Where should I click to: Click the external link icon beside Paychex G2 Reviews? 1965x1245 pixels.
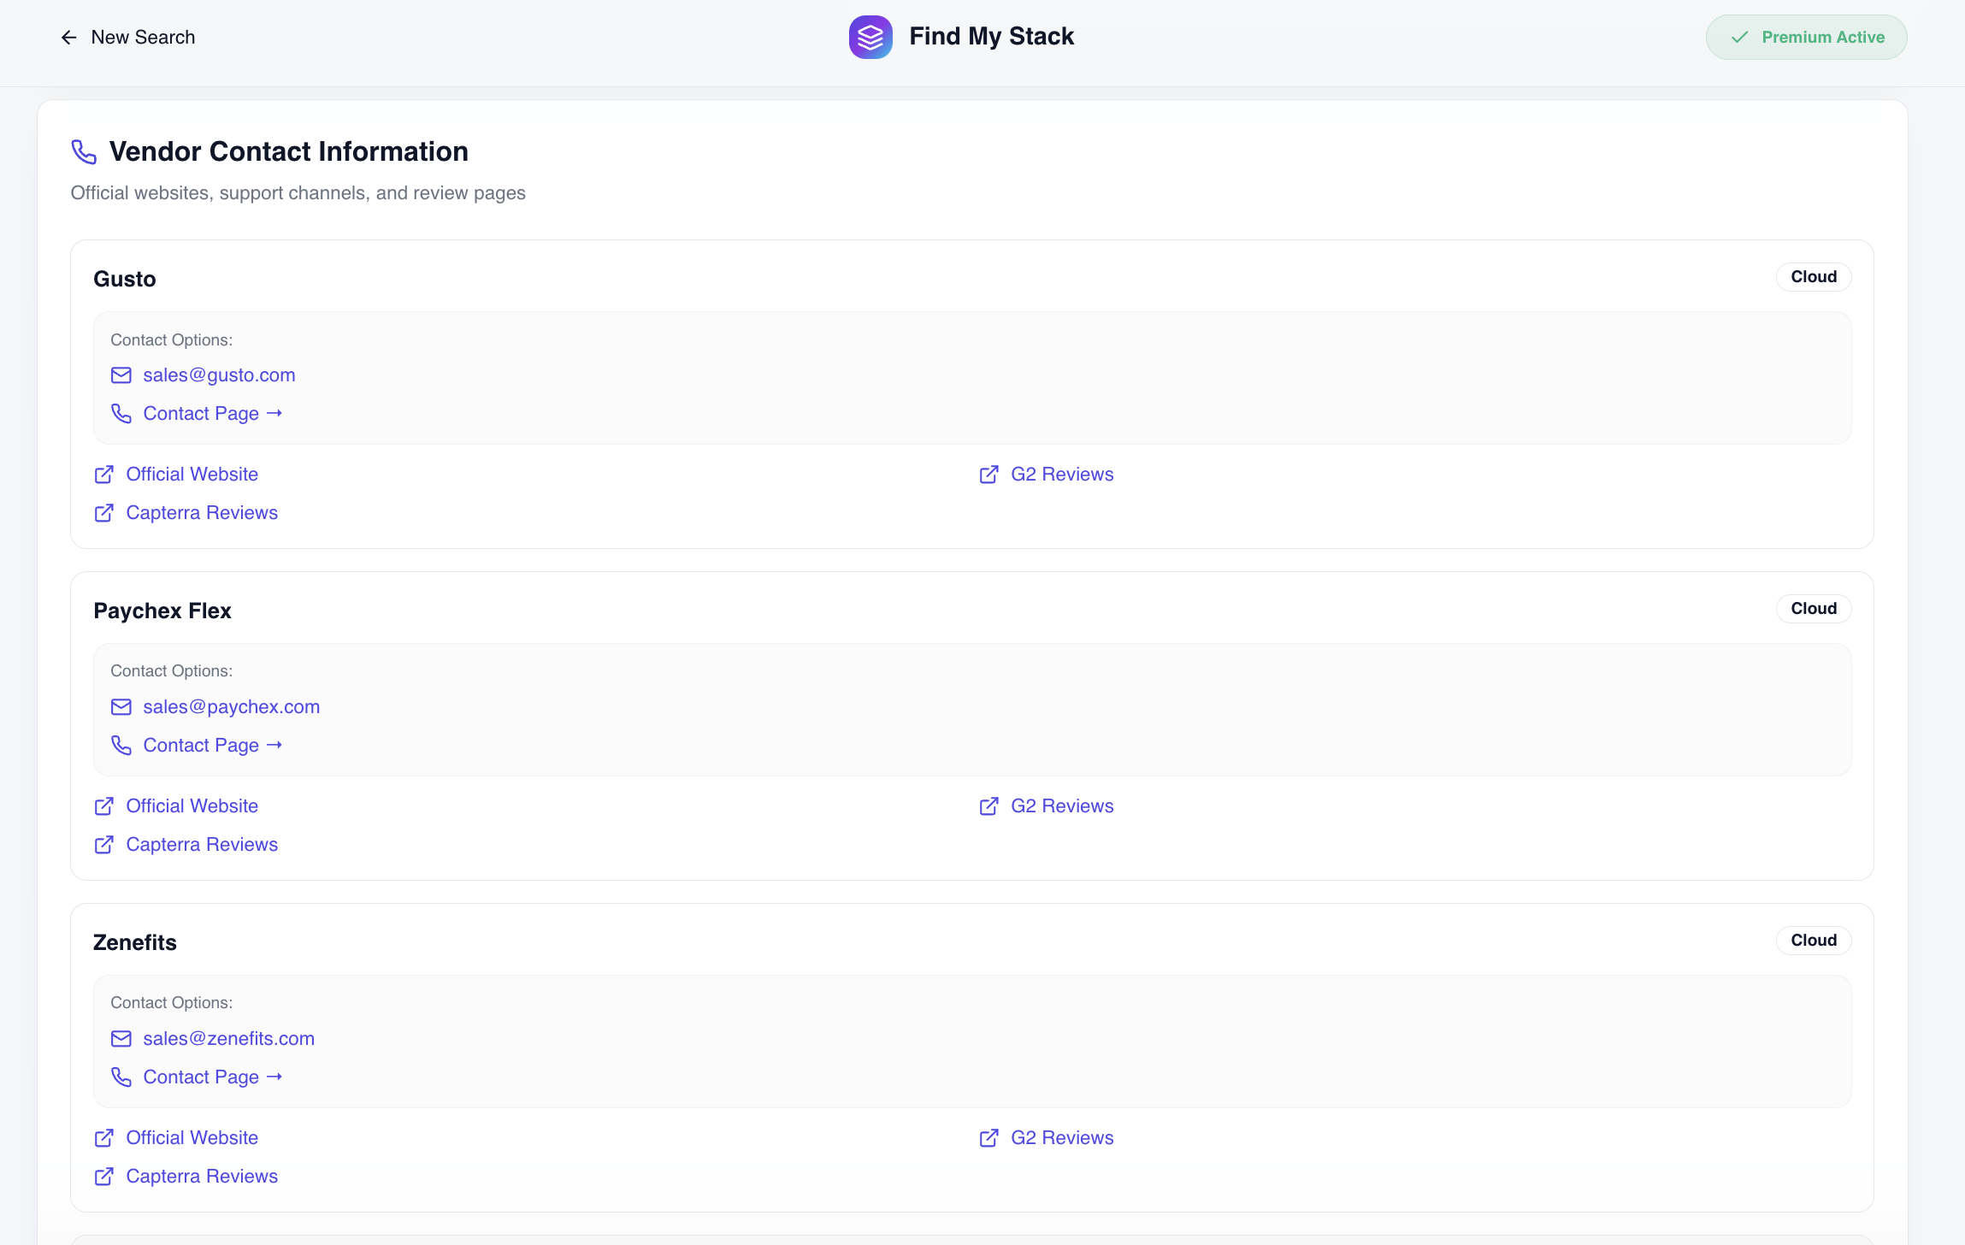coord(988,806)
